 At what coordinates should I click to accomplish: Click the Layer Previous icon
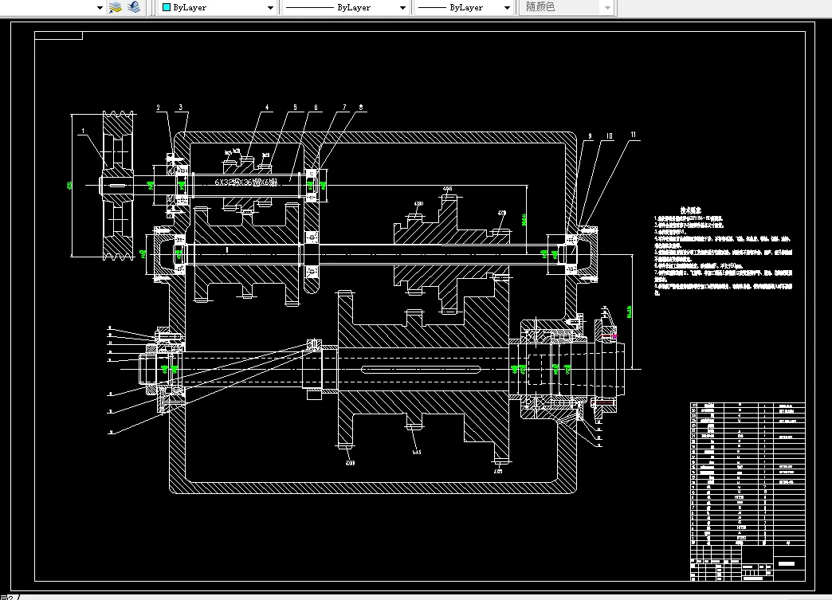click(134, 7)
